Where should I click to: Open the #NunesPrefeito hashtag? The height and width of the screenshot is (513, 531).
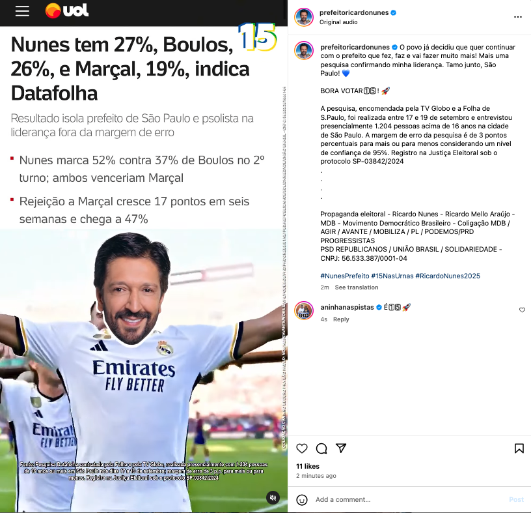click(x=345, y=276)
